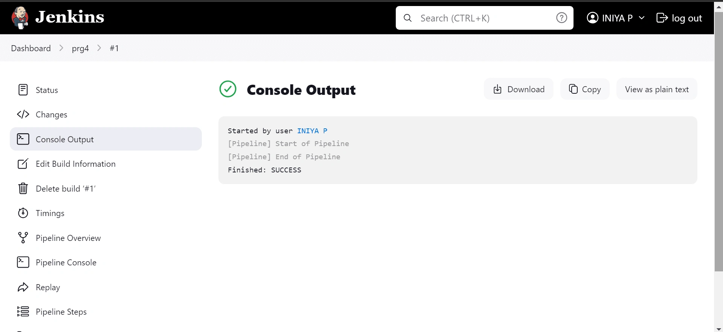
Task: Click the Delete build trash icon
Action: pos(23,189)
